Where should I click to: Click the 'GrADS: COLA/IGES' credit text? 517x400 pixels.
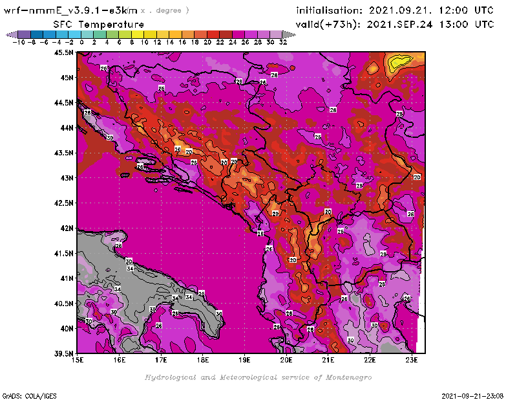(29, 396)
